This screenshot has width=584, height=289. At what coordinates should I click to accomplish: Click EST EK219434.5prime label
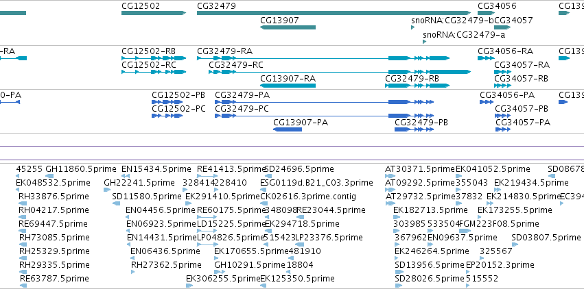tap(531, 183)
